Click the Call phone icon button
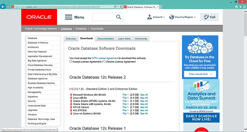The height and width of the screenshot is (132, 247). pyautogui.click(x=209, y=17)
